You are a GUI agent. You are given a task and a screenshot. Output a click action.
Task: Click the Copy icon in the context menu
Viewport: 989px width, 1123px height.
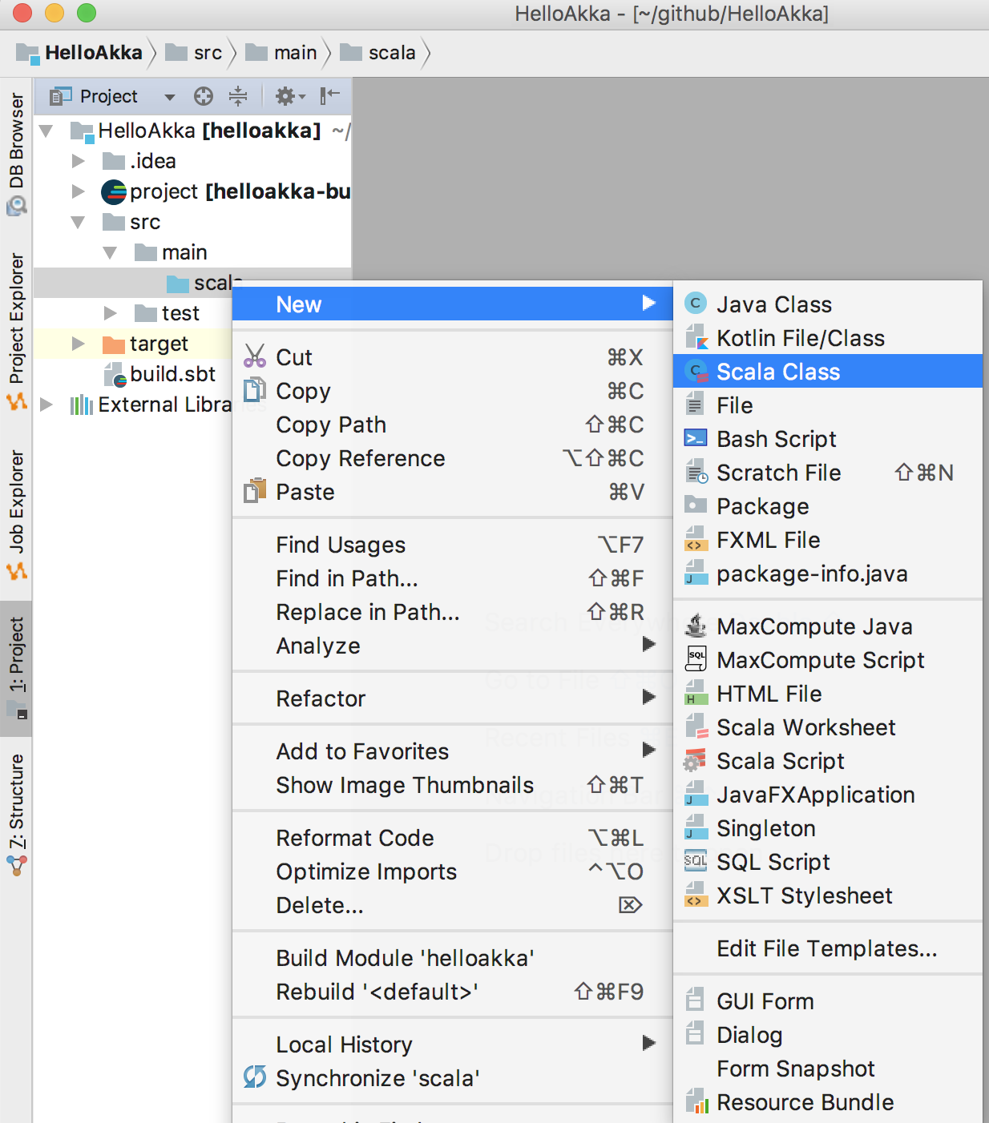(255, 390)
